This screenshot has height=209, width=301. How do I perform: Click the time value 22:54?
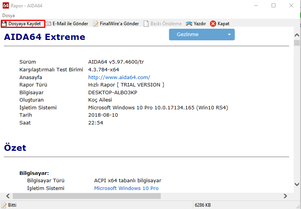click(x=96, y=123)
